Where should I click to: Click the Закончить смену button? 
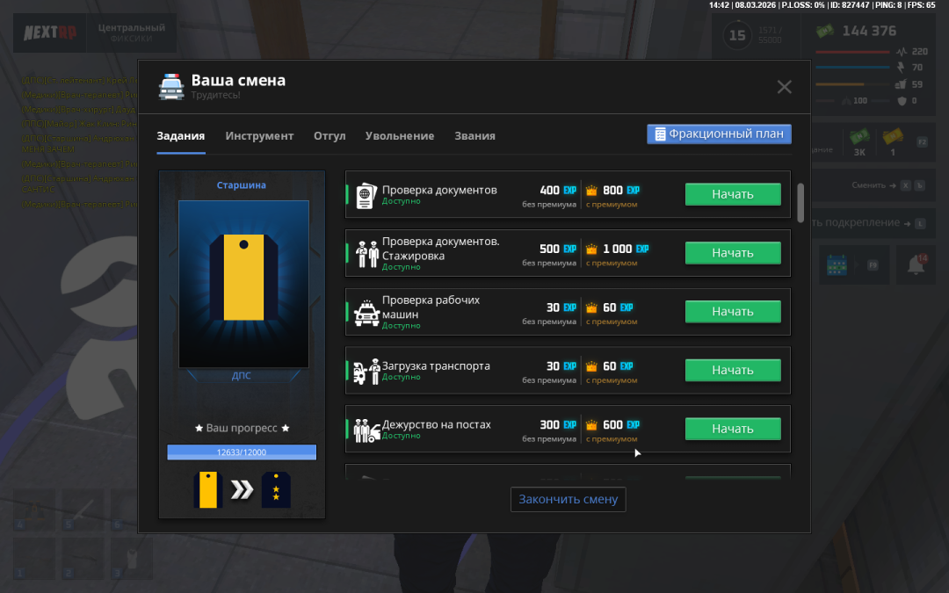click(x=568, y=499)
